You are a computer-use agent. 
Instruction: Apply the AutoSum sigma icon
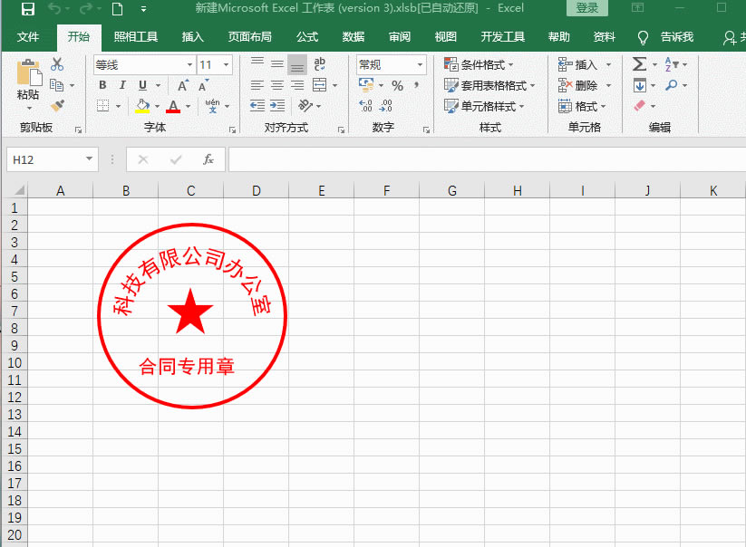[x=638, y=64]
